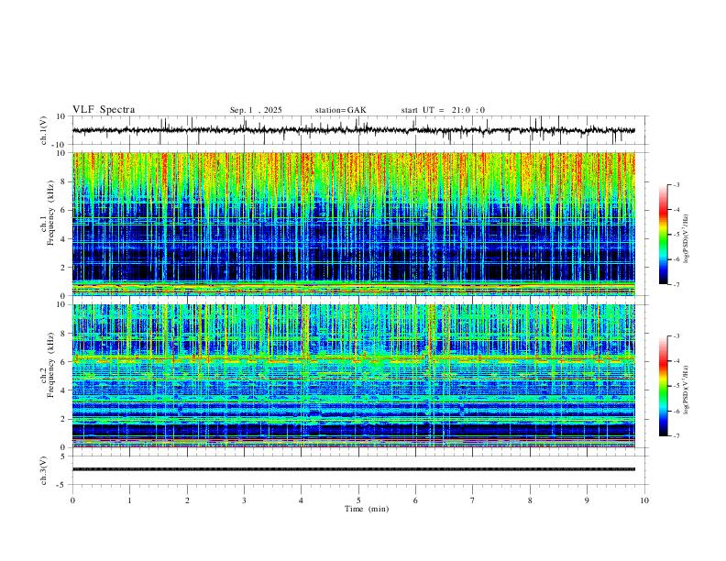Click time axis tick label "9"

[x=587, y=500]
